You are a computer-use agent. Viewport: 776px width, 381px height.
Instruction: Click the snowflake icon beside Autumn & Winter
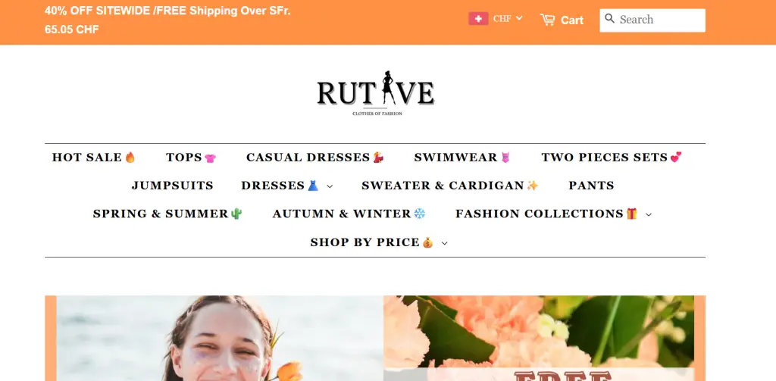coord(420,214)
